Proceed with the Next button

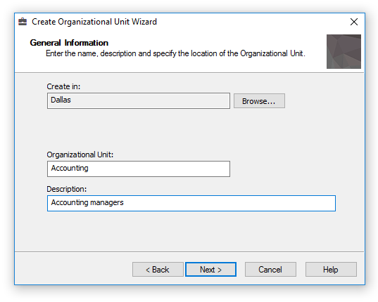click(x=210, y=269)
